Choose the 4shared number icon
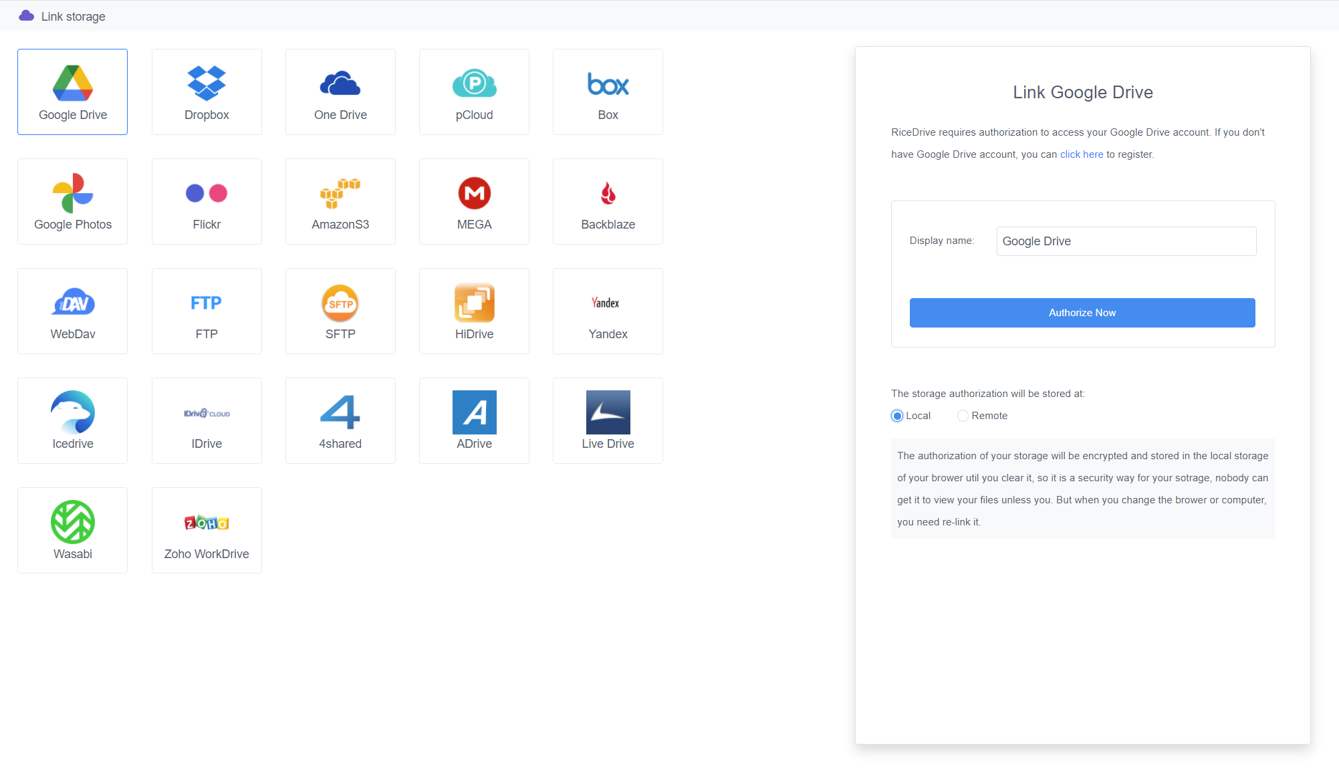 [x=340, y=412]
